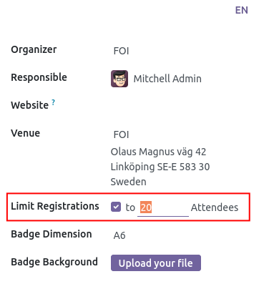
Task: Click the Mitchell Admin avatar picture
Action: pos(119,79)
